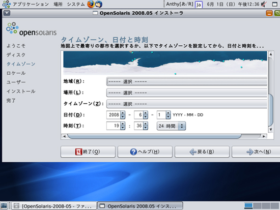280x210 pixels.
Task: Click the year field showing 2008
Action: point(114,115)
